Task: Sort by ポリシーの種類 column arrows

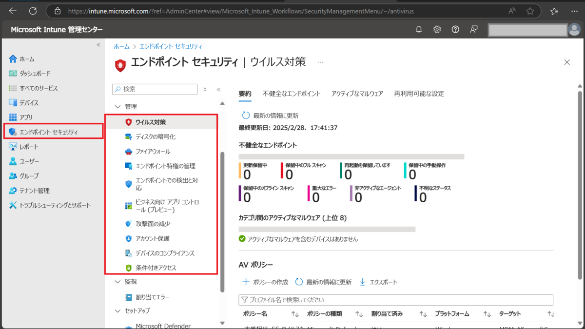Action: pyautogui.click(x=359, y=314)
